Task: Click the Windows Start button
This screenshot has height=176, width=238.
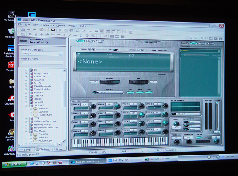Action: pos(14,164)
